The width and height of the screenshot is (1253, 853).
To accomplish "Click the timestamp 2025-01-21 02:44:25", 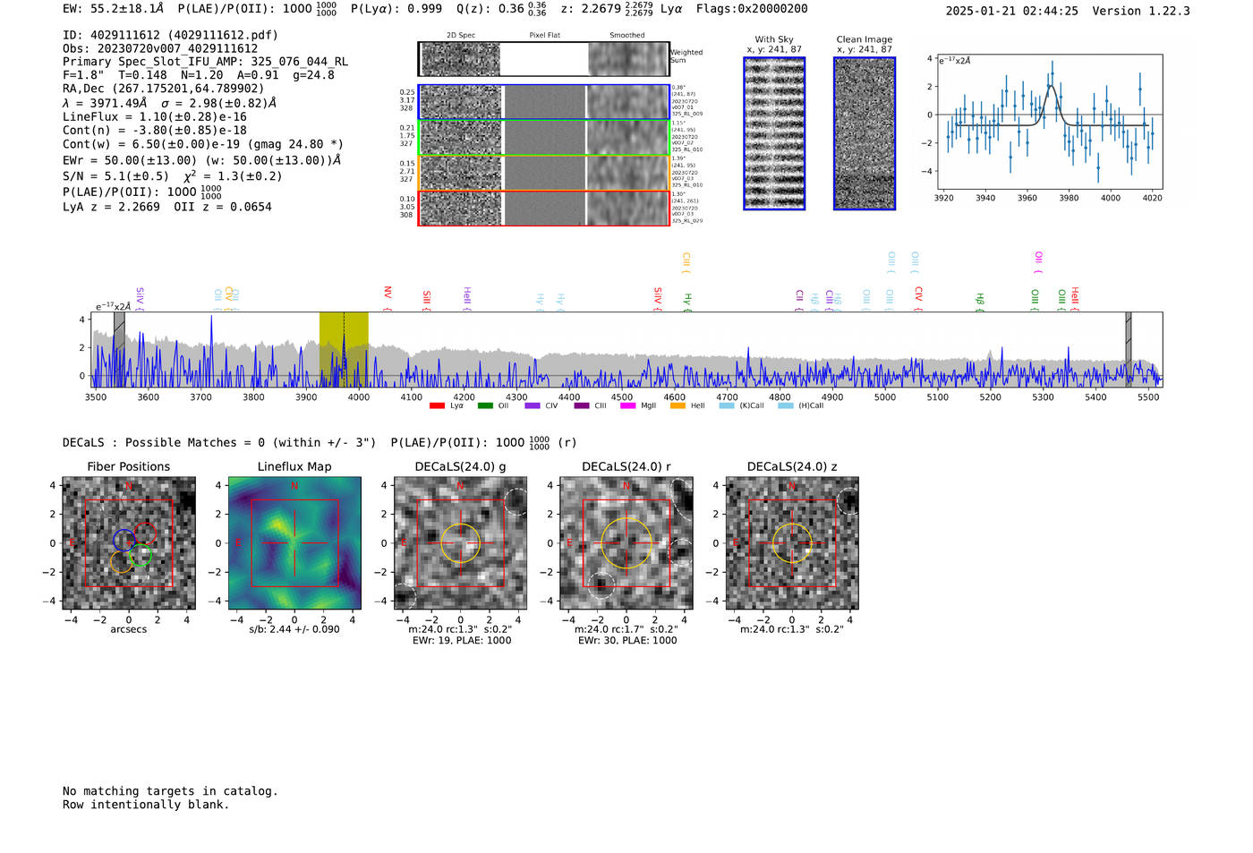I will point(1012,11).
